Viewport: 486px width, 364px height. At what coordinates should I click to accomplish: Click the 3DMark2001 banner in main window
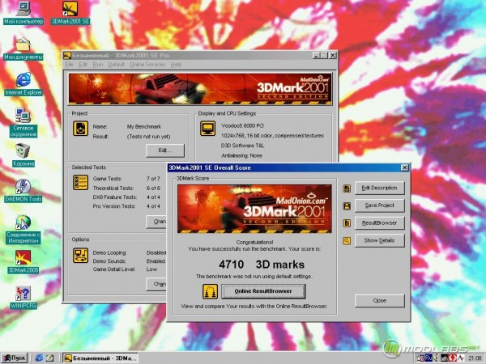click(200, 89)
